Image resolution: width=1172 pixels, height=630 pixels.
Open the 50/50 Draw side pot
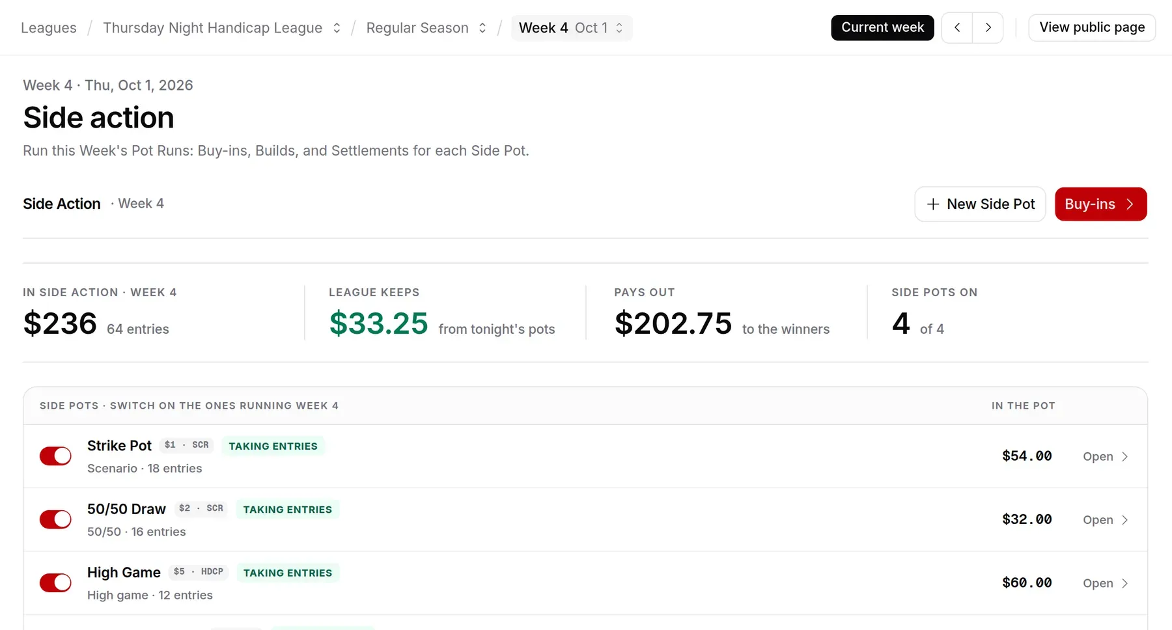pos(1105,520)
